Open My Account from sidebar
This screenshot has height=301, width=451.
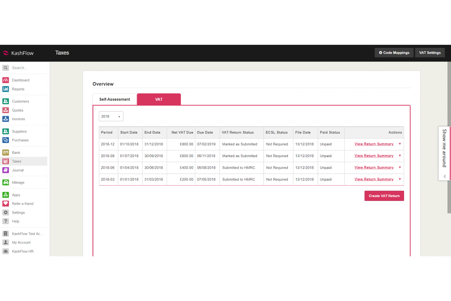pyautogui.click(x=21, y=242)
